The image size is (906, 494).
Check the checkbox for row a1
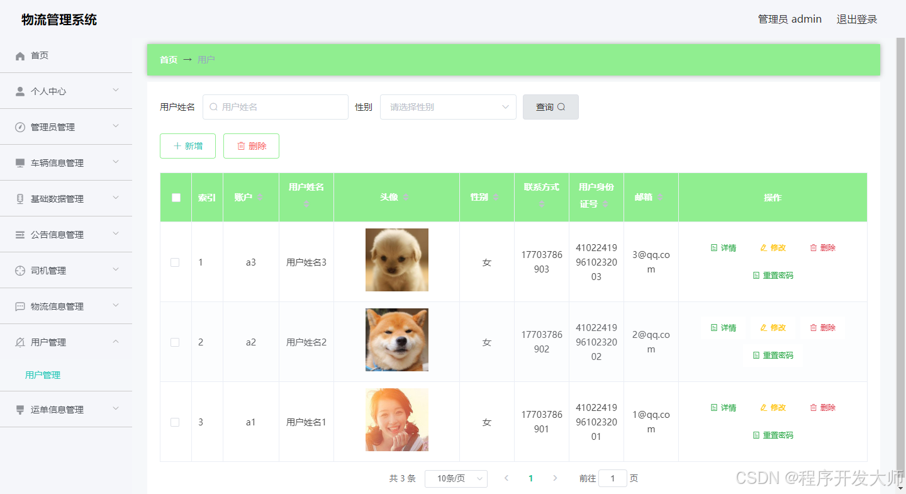point(175,422)
